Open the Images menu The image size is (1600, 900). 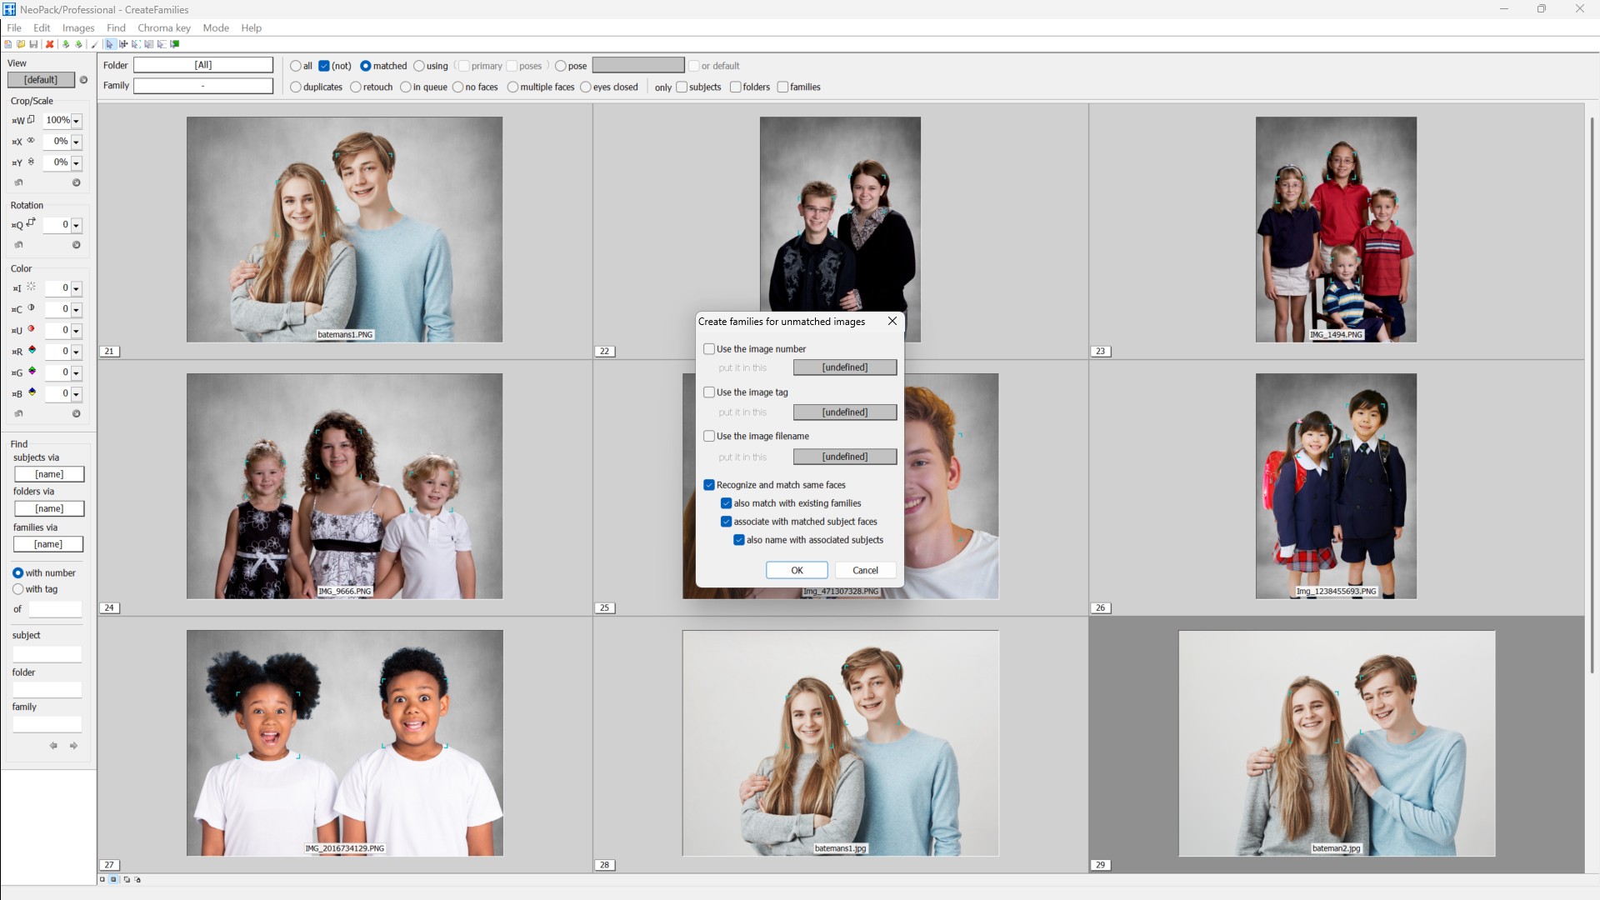tap(78, 27)
